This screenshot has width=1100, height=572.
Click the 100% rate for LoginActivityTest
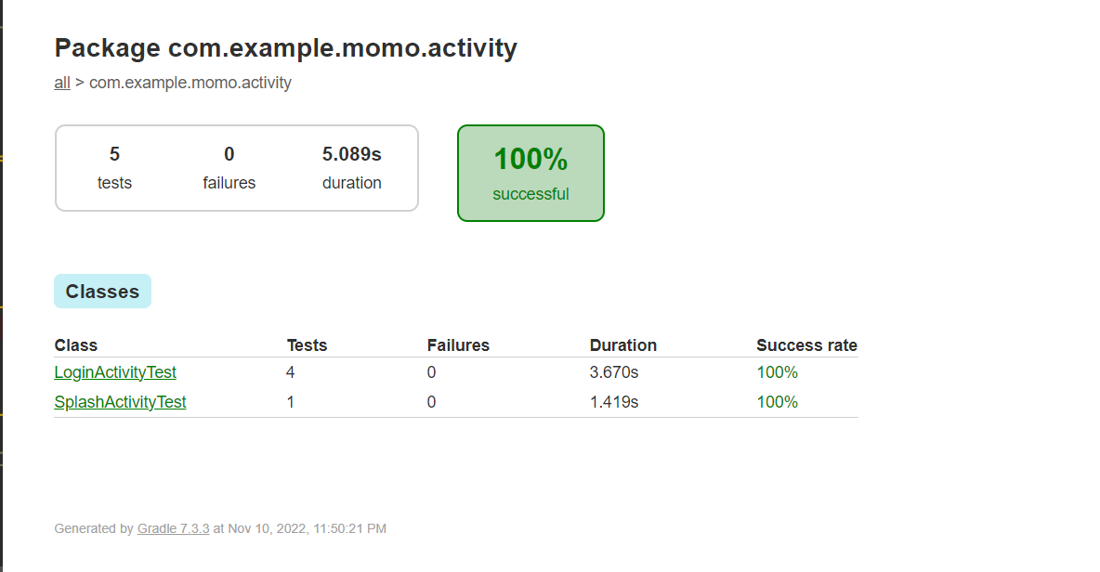click(777, 372)
